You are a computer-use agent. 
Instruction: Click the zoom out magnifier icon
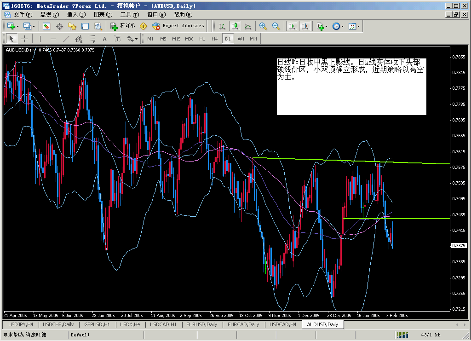276,26
